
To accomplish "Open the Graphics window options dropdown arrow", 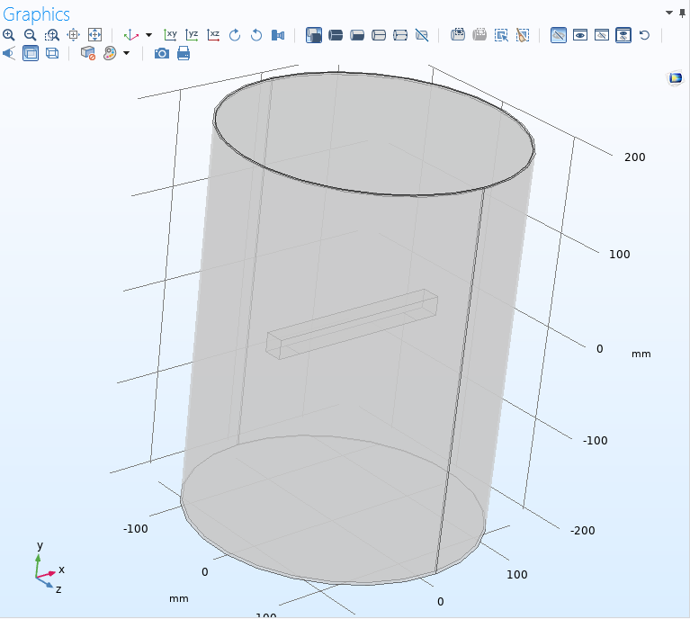I will pyautogui.click(x=669, y=13).
